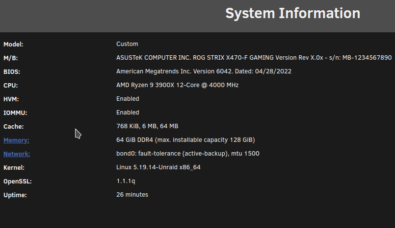Viewport: 395px width, 228px height.
Task: Click the M/B label
Action: point(11,58)
